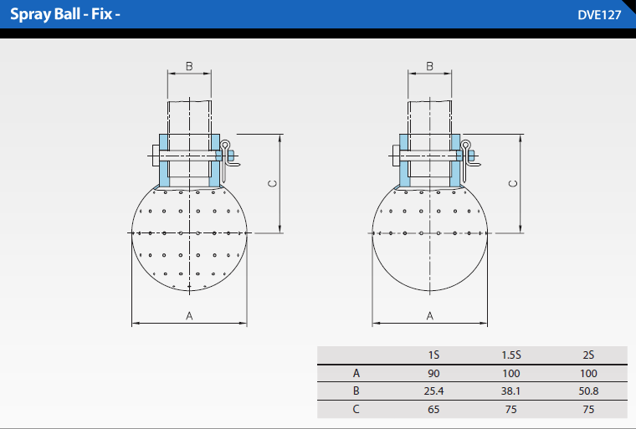
Task: Click dimension label B above right drawing
Action: point(430,66)
